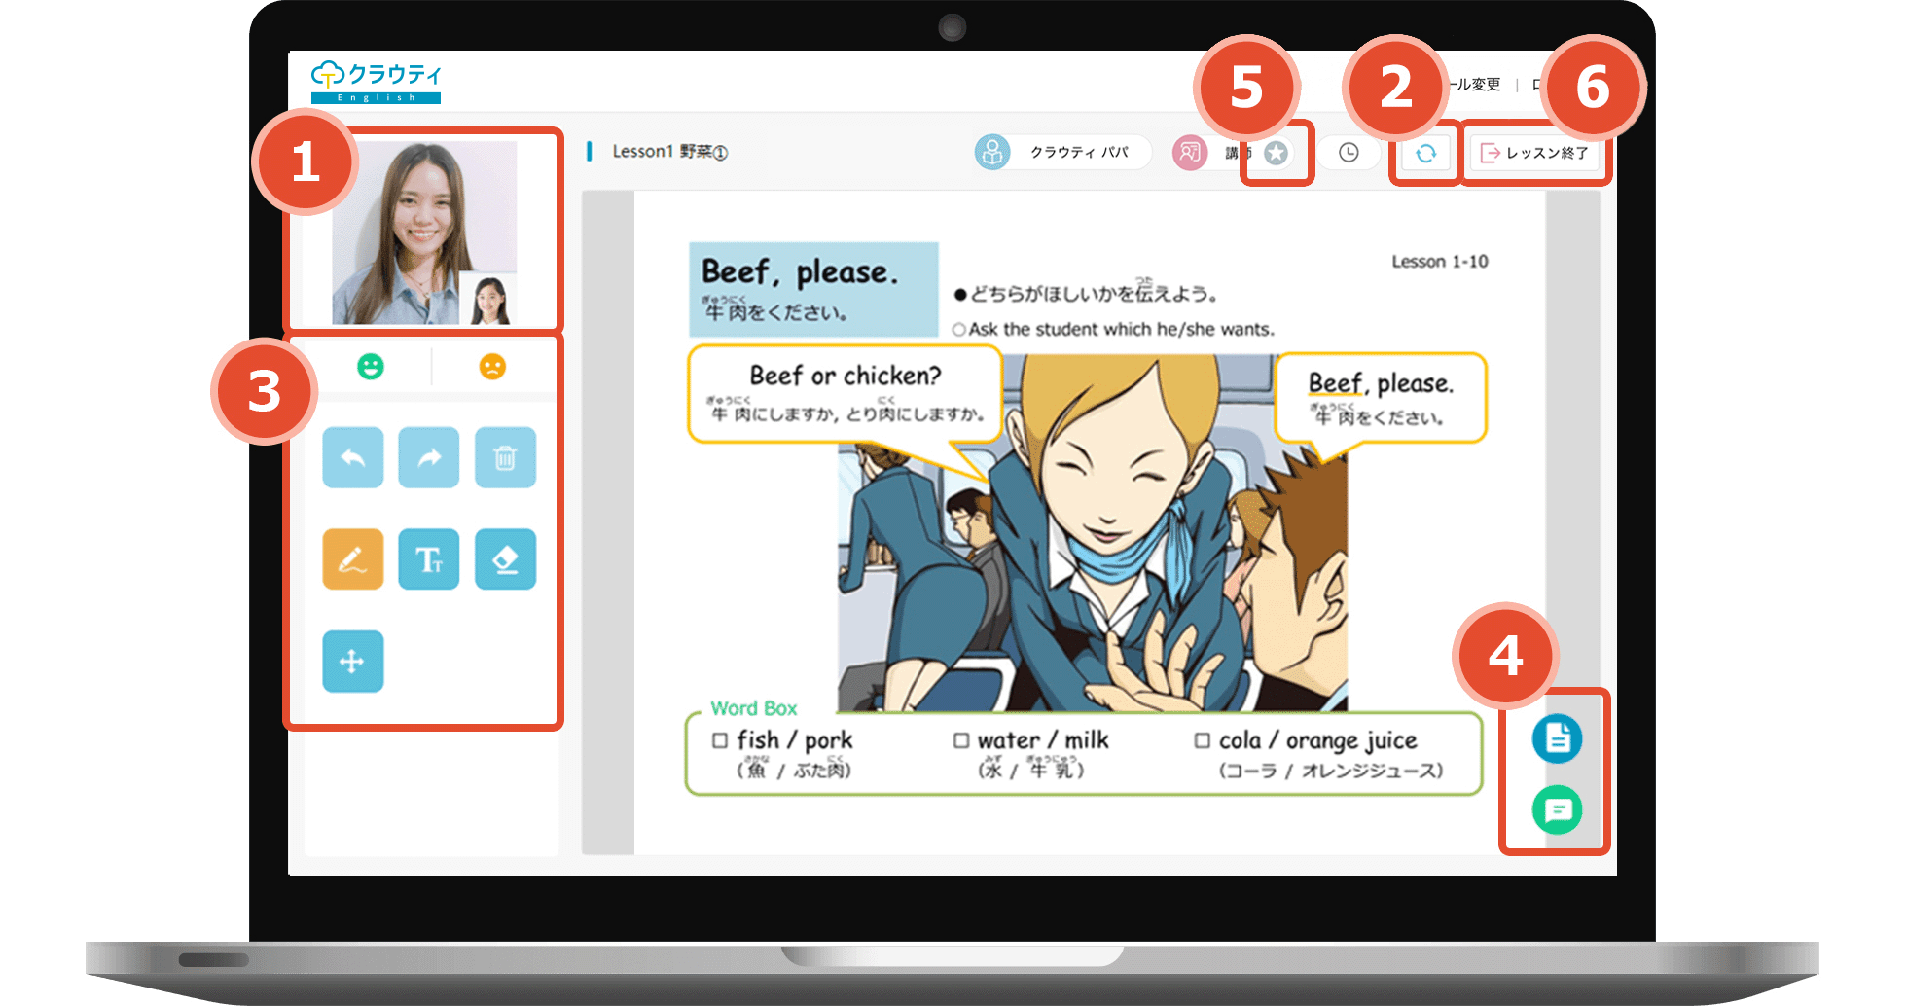Click the clock timer icon

(1349, 153)
